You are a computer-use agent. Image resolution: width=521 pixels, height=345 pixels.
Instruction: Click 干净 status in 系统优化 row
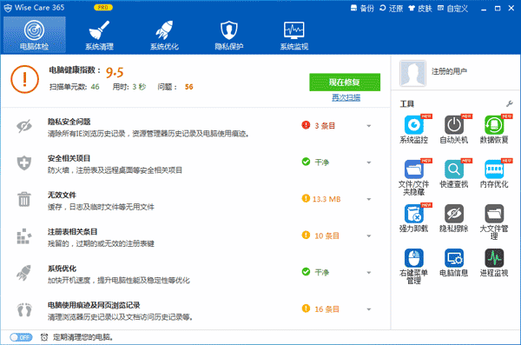(x=321, y=273)
